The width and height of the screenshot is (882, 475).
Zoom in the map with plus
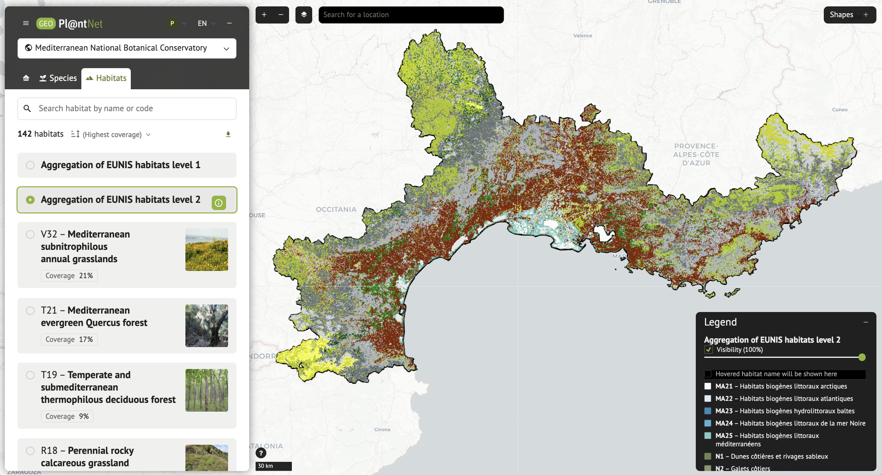click(x=264, y=15)
